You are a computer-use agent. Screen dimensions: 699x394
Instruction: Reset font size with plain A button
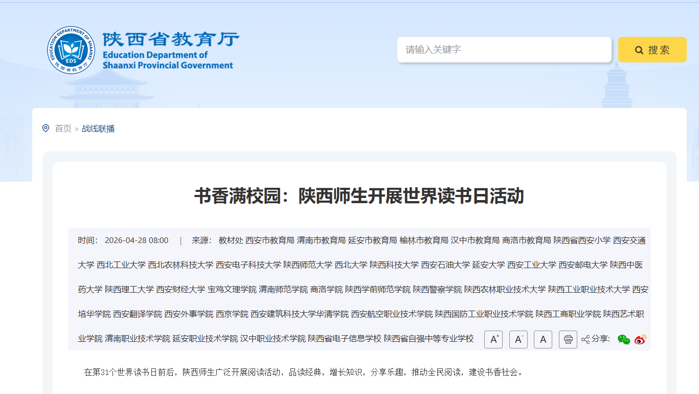[x=543, y=339]
